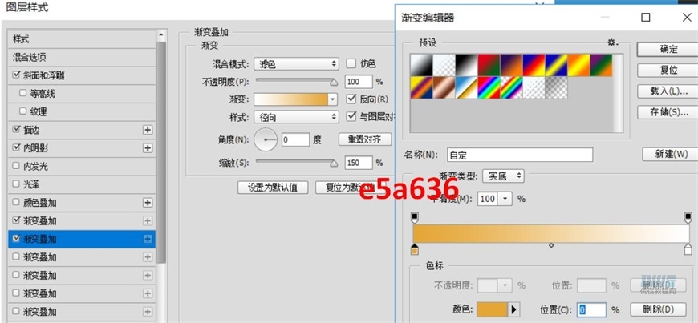
Task: Enable the 仿色 dither checkbox
Action: (x=351, y=63)
